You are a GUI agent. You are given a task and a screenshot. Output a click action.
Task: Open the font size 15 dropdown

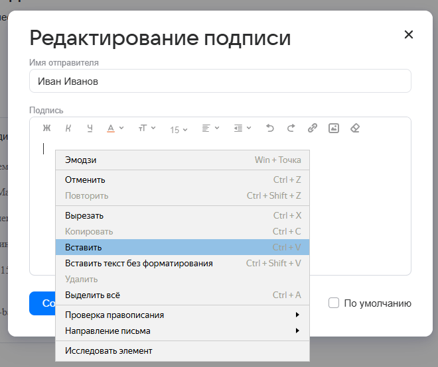click(179, 129)
